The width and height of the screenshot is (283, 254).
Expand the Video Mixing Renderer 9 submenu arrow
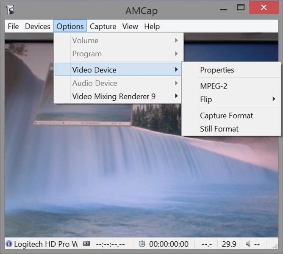point(176,97)
